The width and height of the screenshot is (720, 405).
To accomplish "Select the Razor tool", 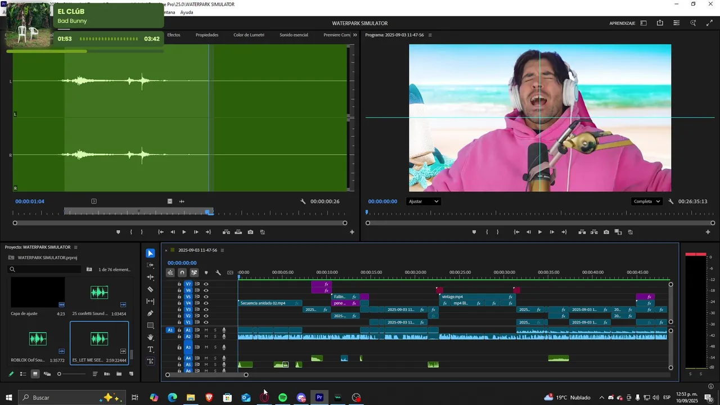I will tap(150, 289).
